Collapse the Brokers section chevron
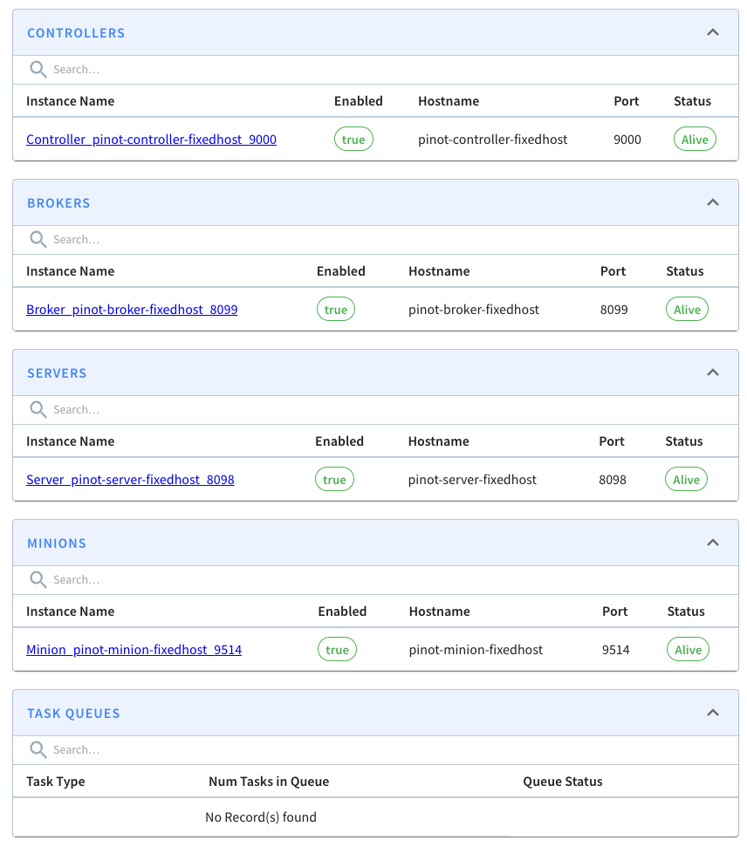Viewport: 747px width, 847px height. (x=712, y=202)
